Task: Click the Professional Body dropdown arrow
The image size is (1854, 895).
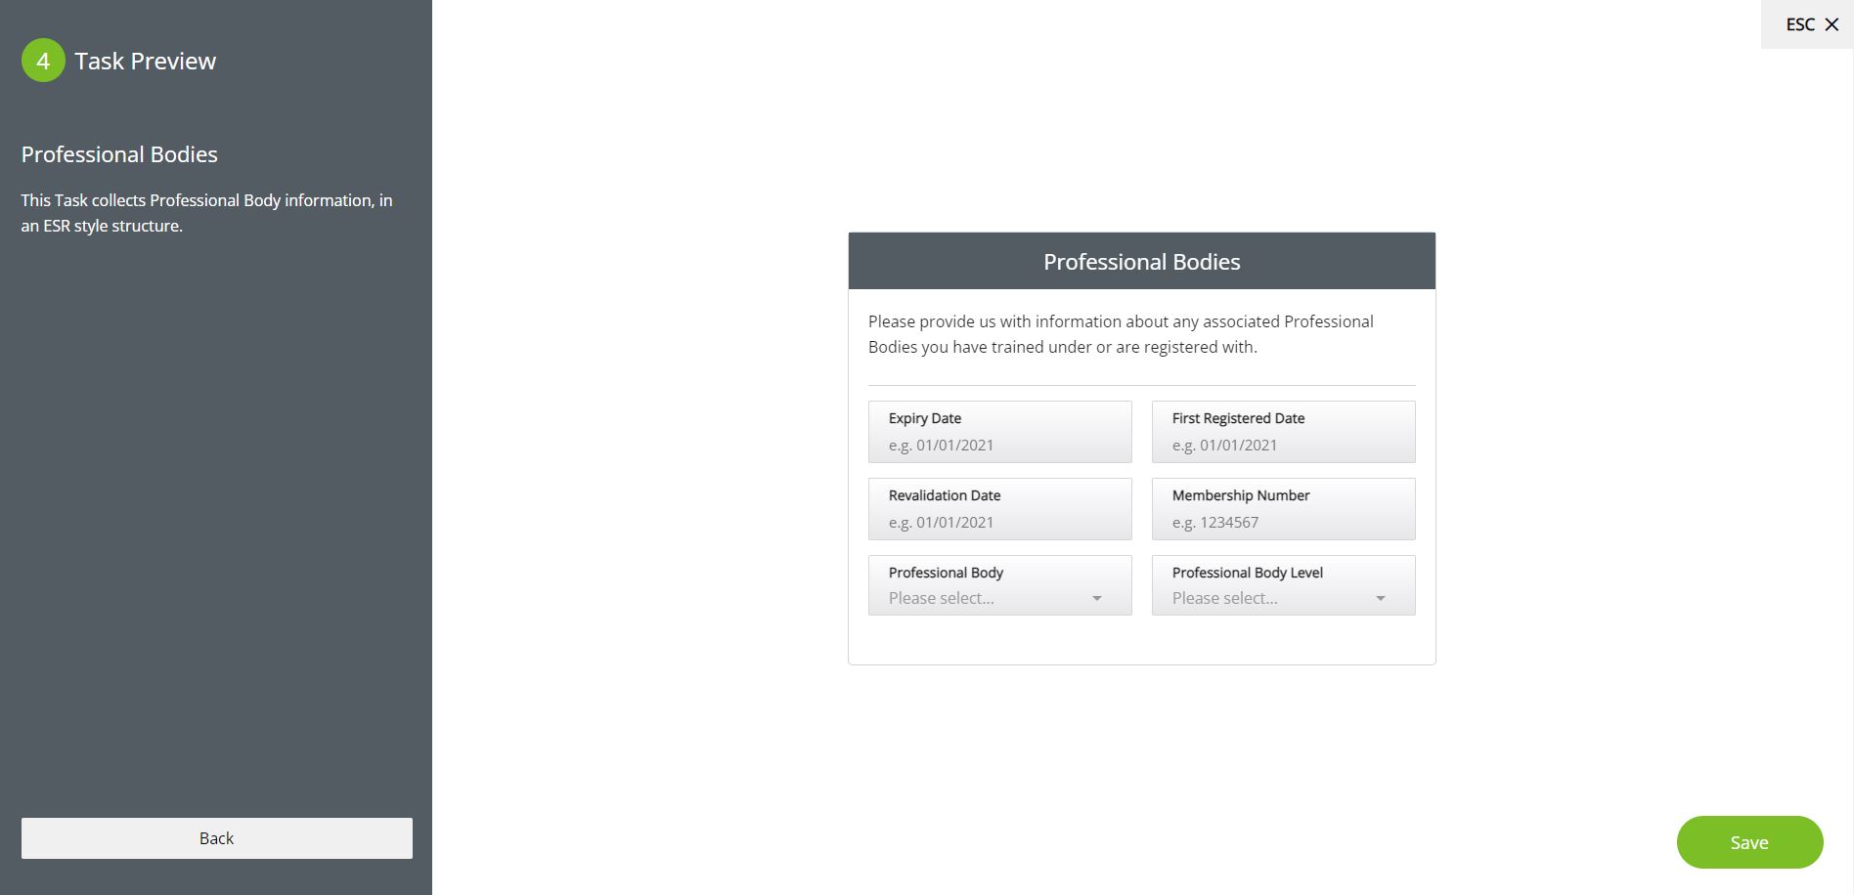Action: pyautogui.click(x=1096, y=598)
